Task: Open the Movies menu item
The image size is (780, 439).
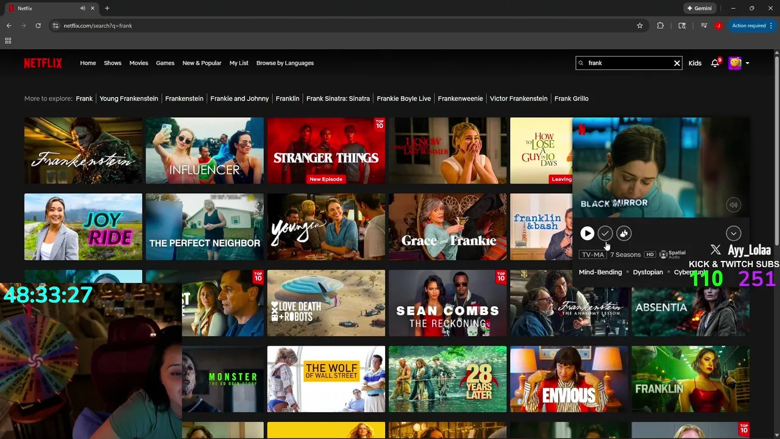Action: pyautogui.click(x=138, y=63)
